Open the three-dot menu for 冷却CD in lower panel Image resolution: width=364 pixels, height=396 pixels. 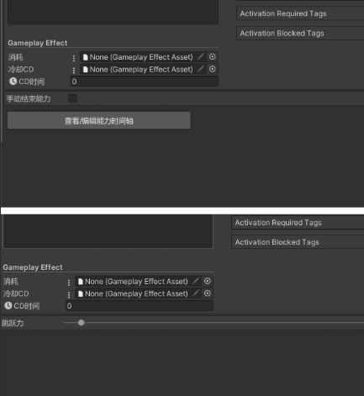pos(69,294)
